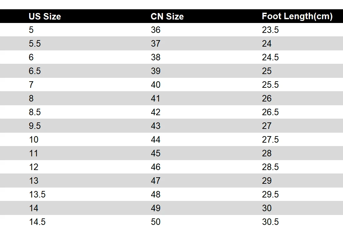Select the 23.5 foot length cell
This screenshot has height=240, width=343.
270,30
